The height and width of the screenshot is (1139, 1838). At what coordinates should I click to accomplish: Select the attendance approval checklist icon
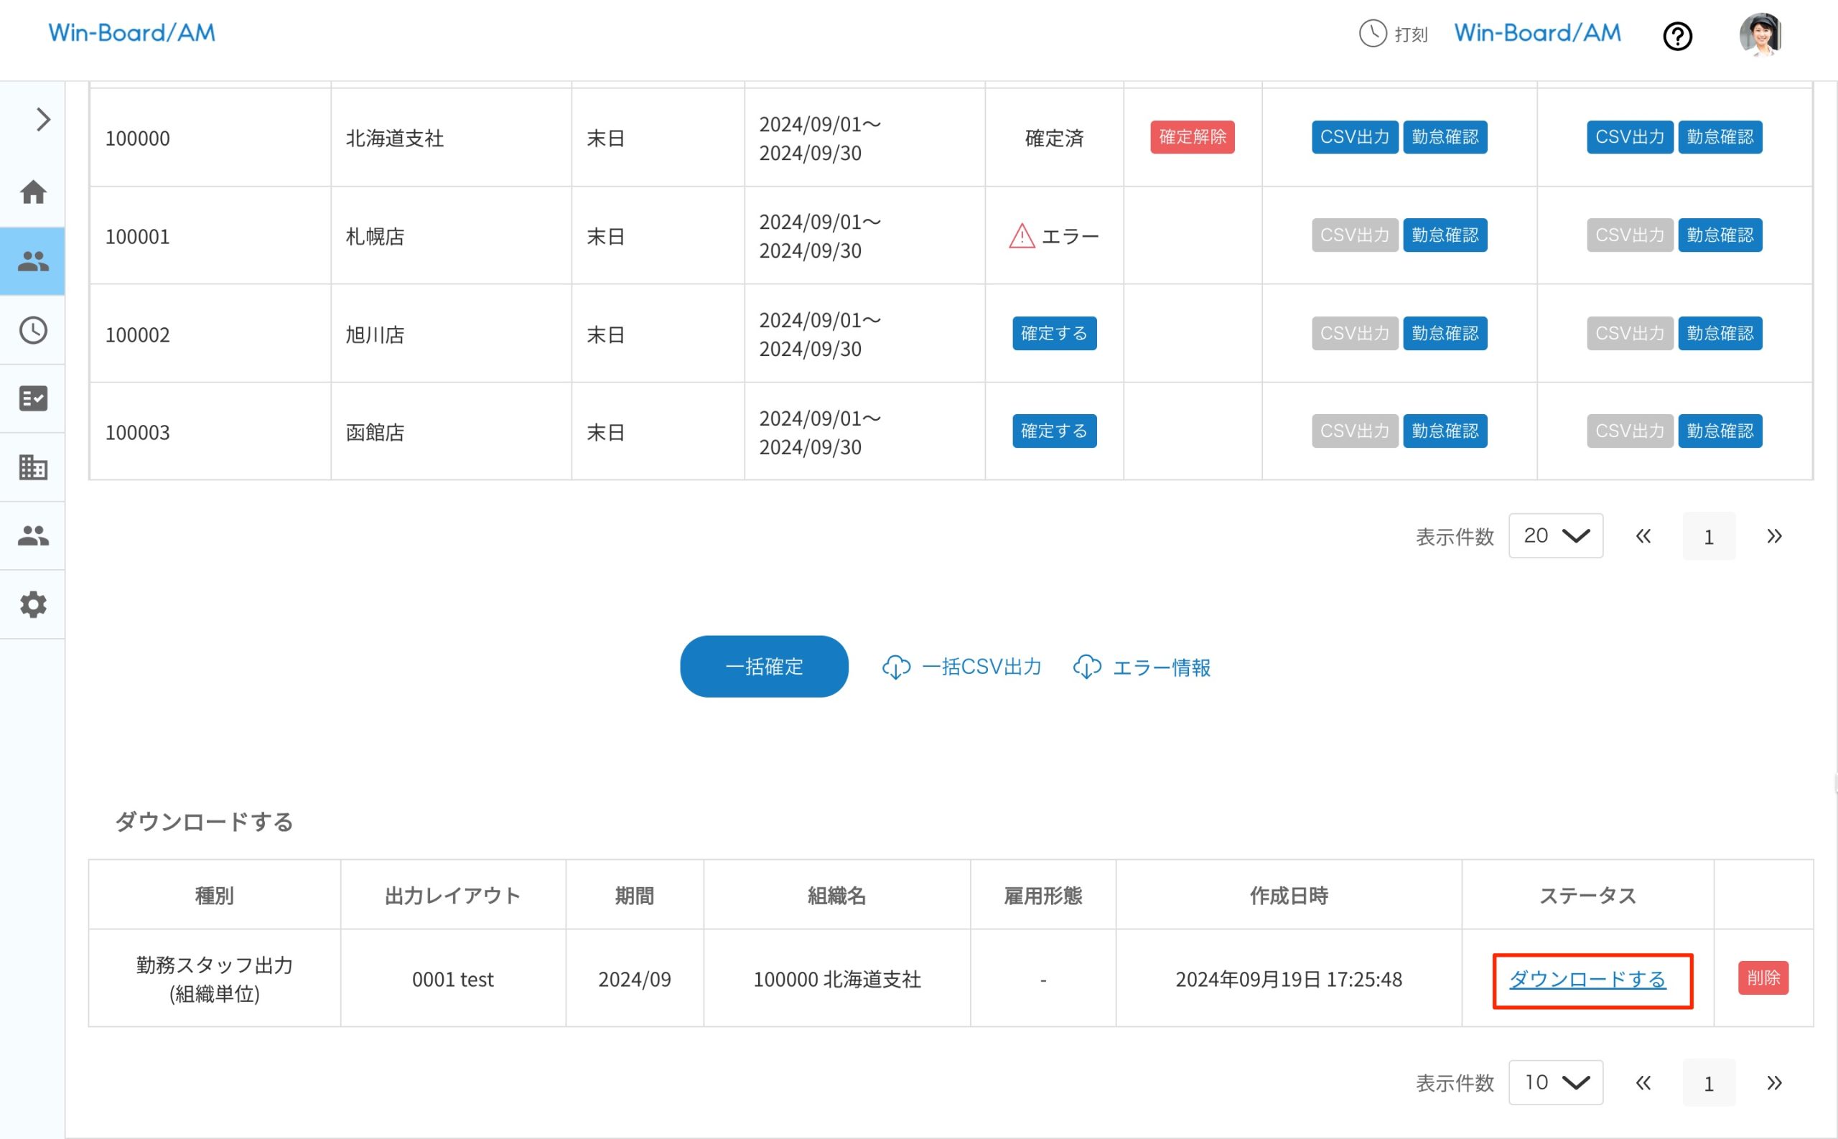pyautogui.click(x=33, y=399)
